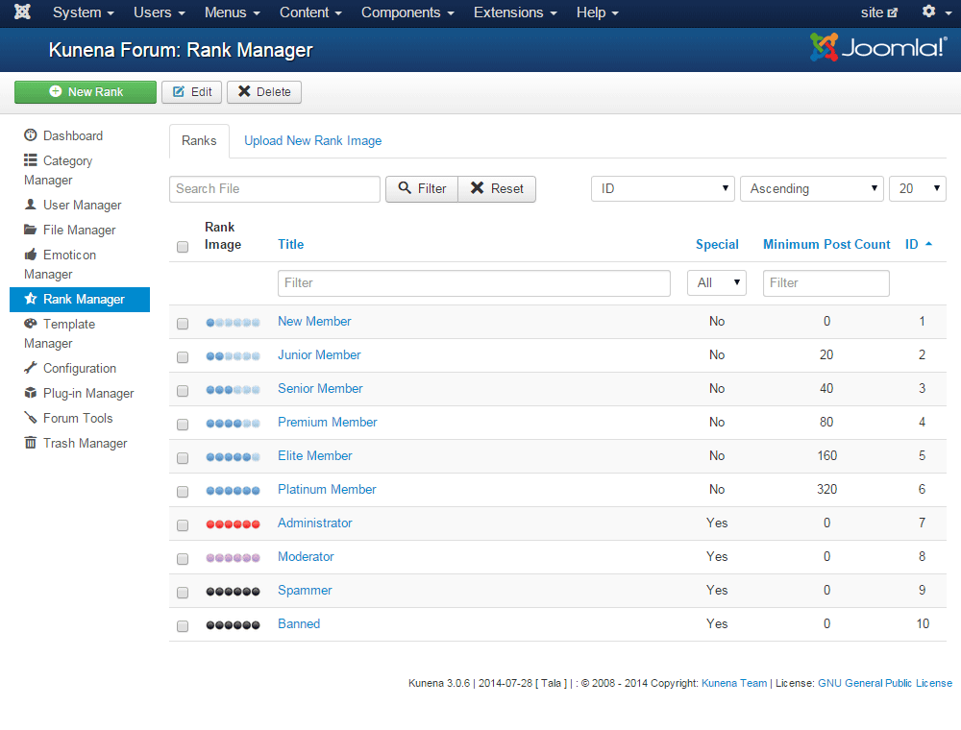This screenshot has width=961, height=730.
Task: Click the Category Manager list icon
Action: coord(30,160)
